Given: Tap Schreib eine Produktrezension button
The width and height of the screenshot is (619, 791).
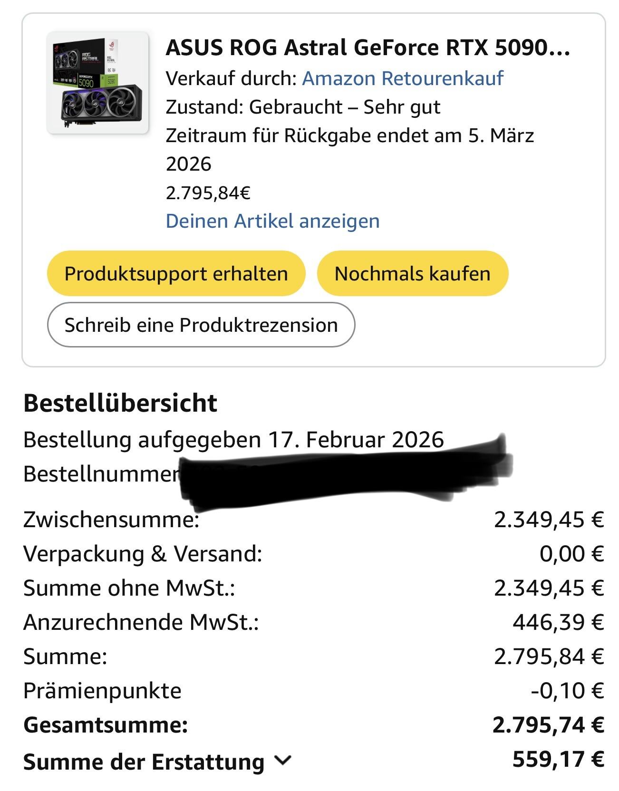Looking at the screenshot, I should point(201,325).
